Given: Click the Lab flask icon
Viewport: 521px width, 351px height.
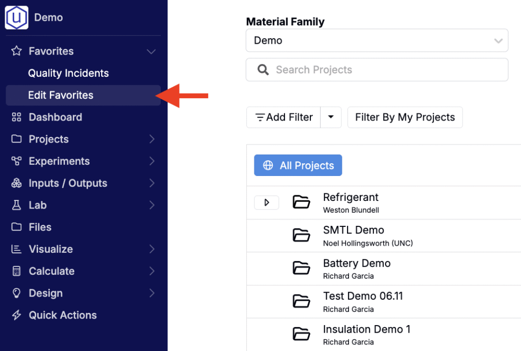Looking at the screenshot, I should click(x=17, y=205).
